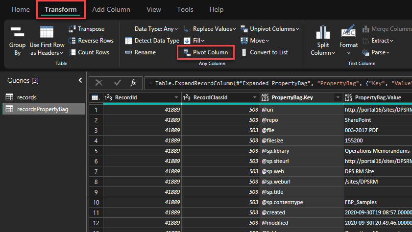Image resolution: width=412 pixels, height=232 pixels.
Task: Click the Group By icon
Action: point(17,32)
